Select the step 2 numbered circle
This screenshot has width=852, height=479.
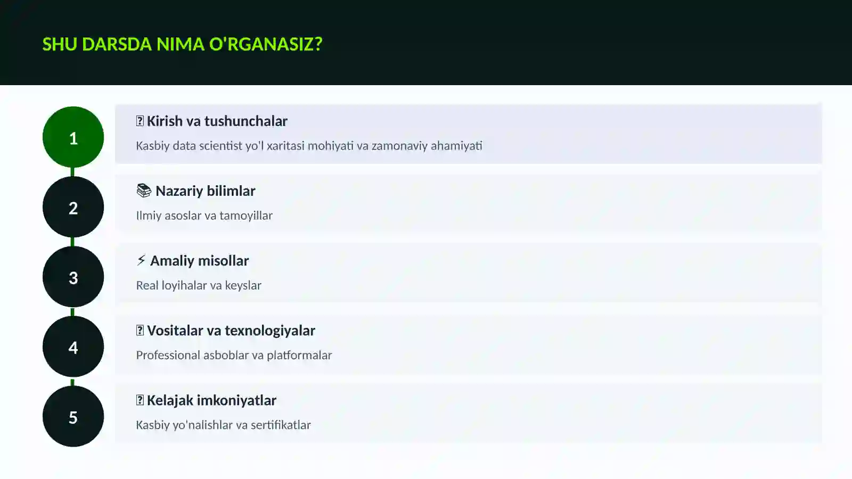point(73,207)
